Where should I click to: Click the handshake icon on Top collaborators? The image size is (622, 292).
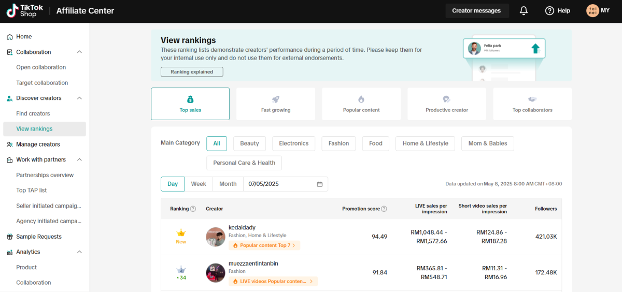(532, 99)
